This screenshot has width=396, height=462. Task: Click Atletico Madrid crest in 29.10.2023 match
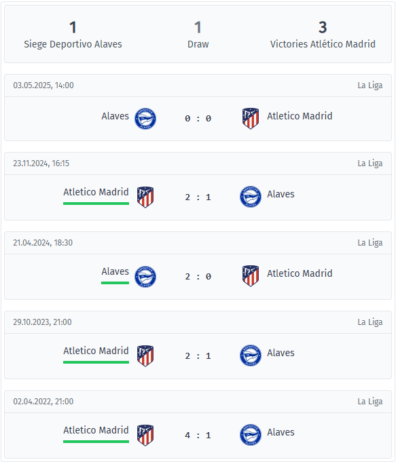pyautogui.click(x=145, y=356)
